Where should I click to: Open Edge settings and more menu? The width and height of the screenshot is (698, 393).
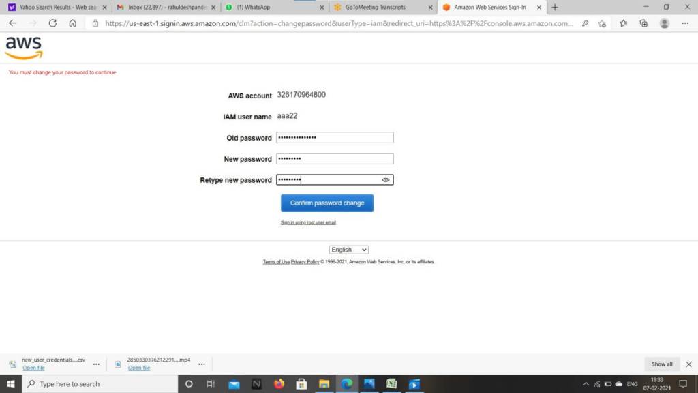coord(685,23)
